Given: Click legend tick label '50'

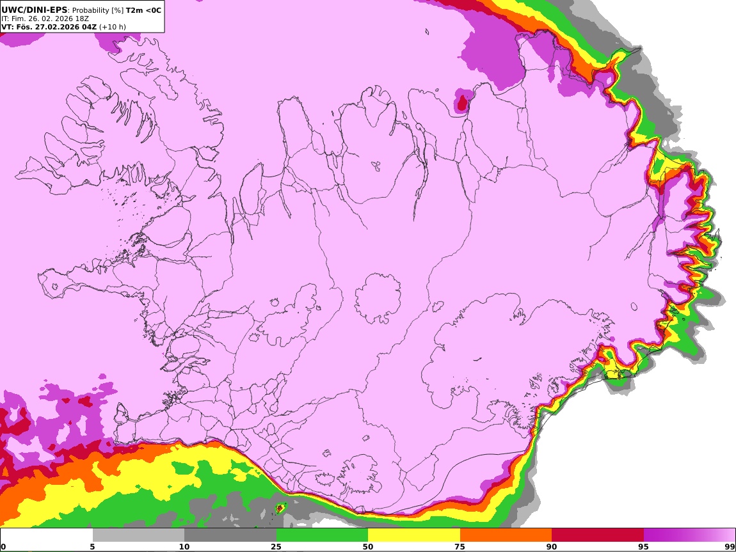Looking at the screenshot, I should click(x=368, y=546).
